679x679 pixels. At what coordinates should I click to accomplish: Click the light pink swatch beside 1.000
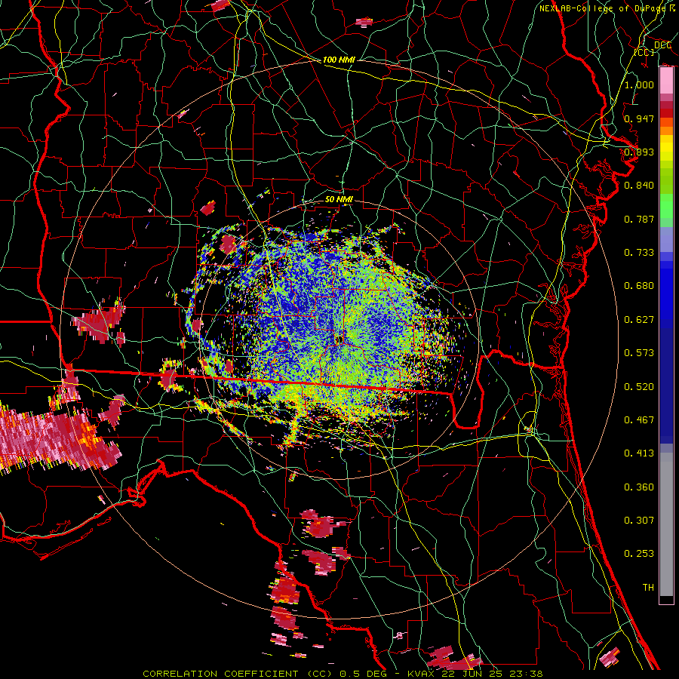[x=666, y=81]
